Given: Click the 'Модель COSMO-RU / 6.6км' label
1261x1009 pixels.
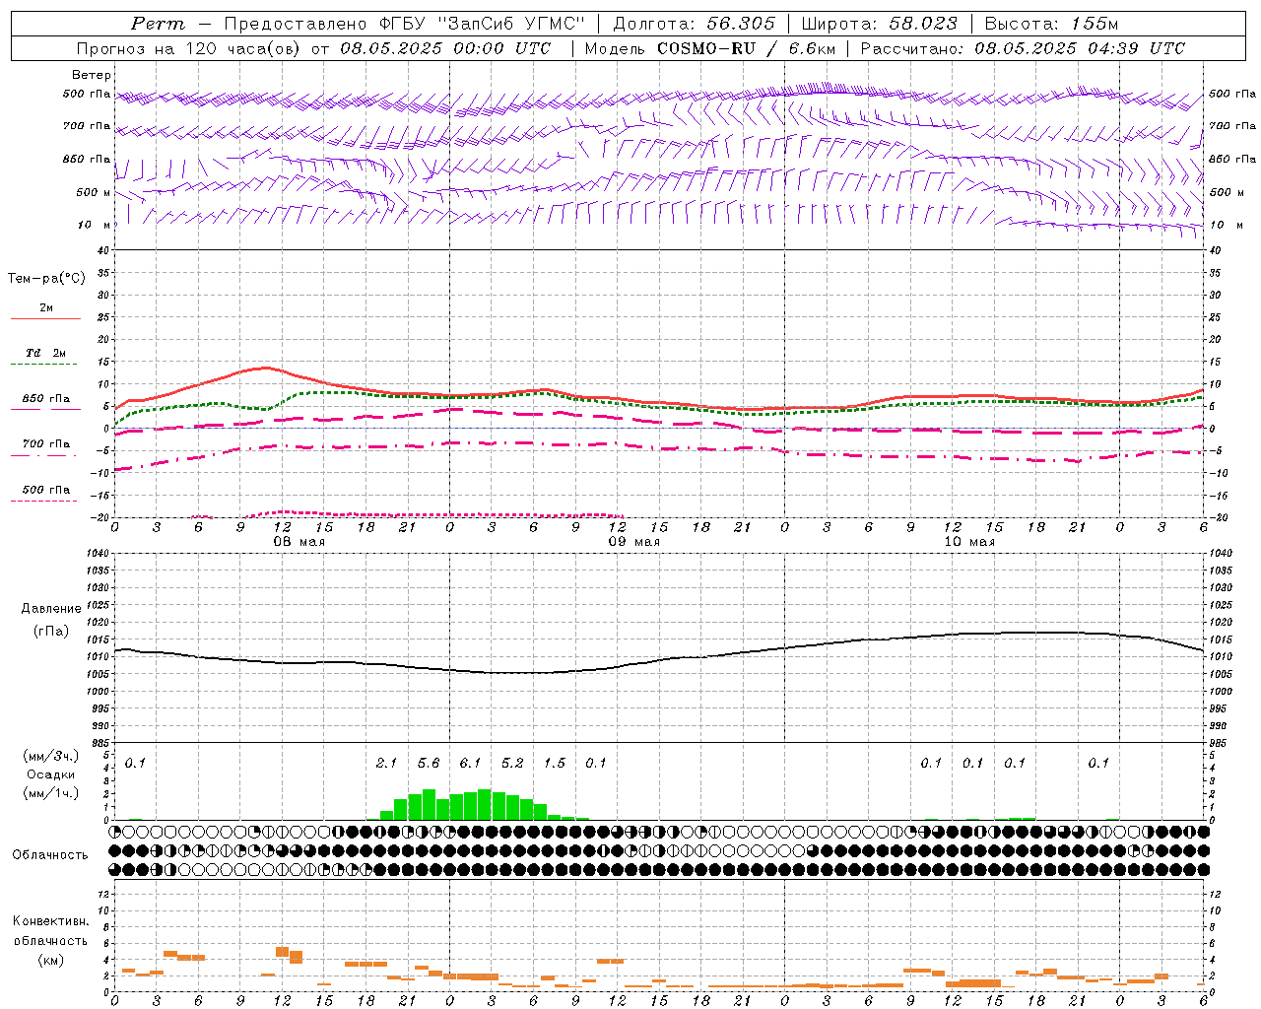Looking at the screenshot, I should (710, 48).
